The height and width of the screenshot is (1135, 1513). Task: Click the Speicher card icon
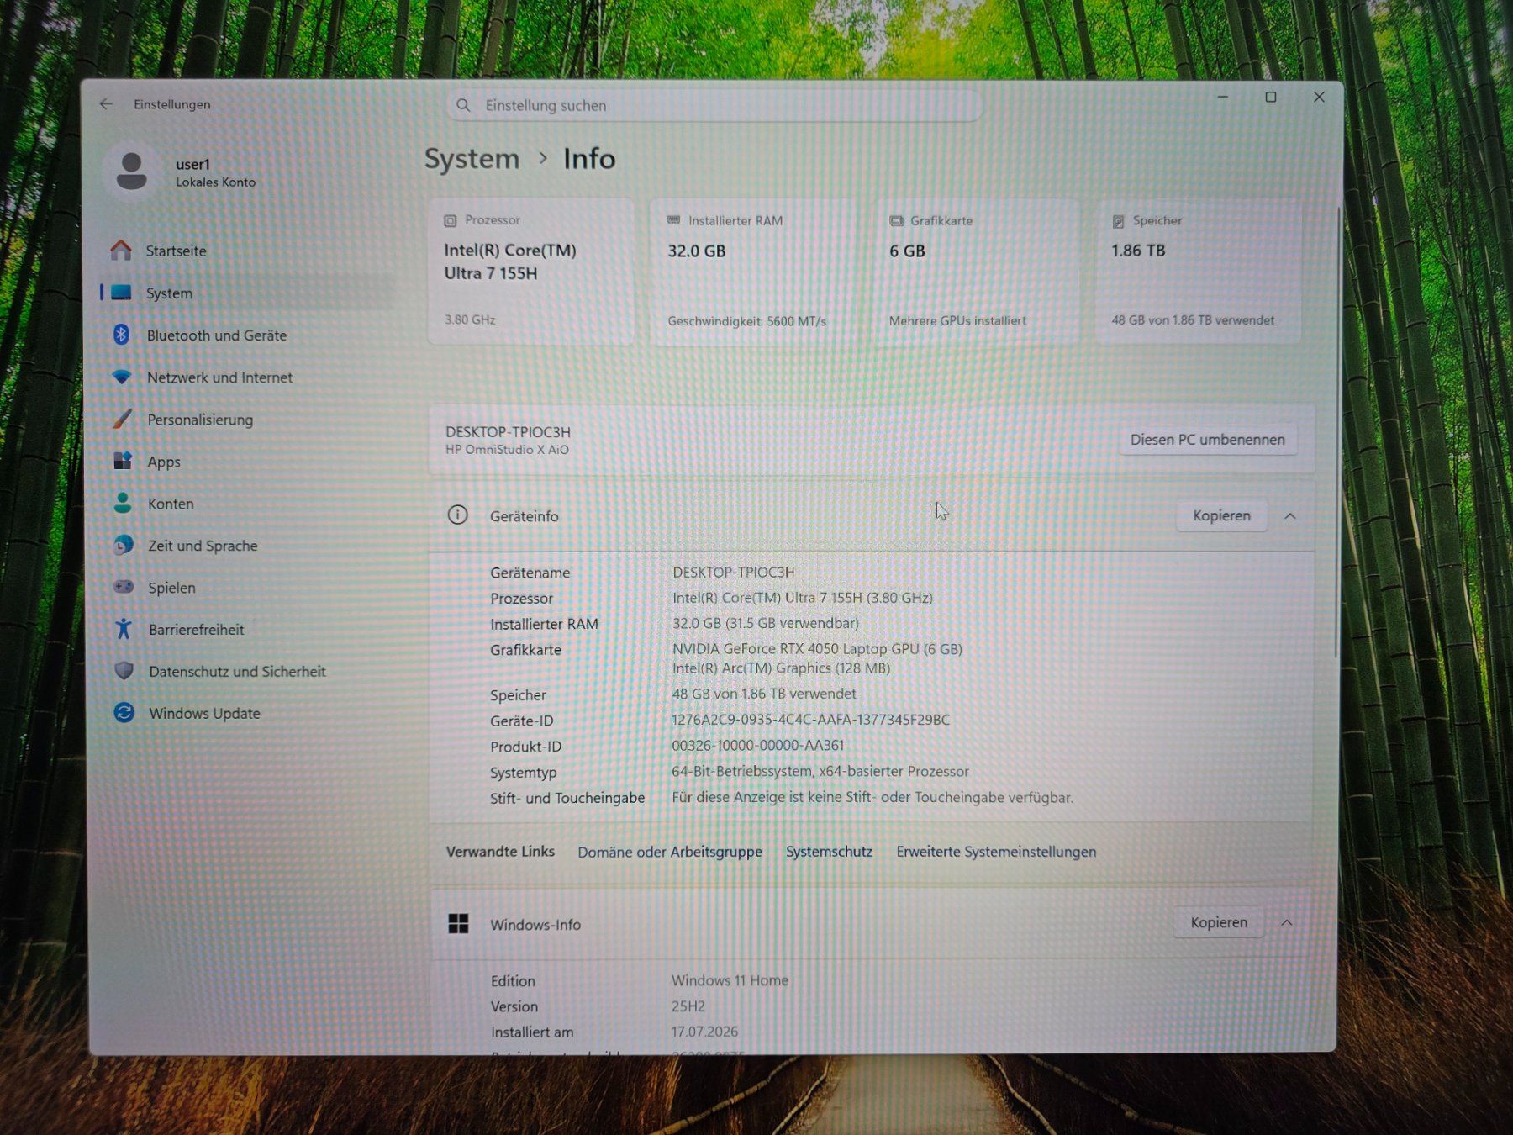click(x=1118, y=221)
